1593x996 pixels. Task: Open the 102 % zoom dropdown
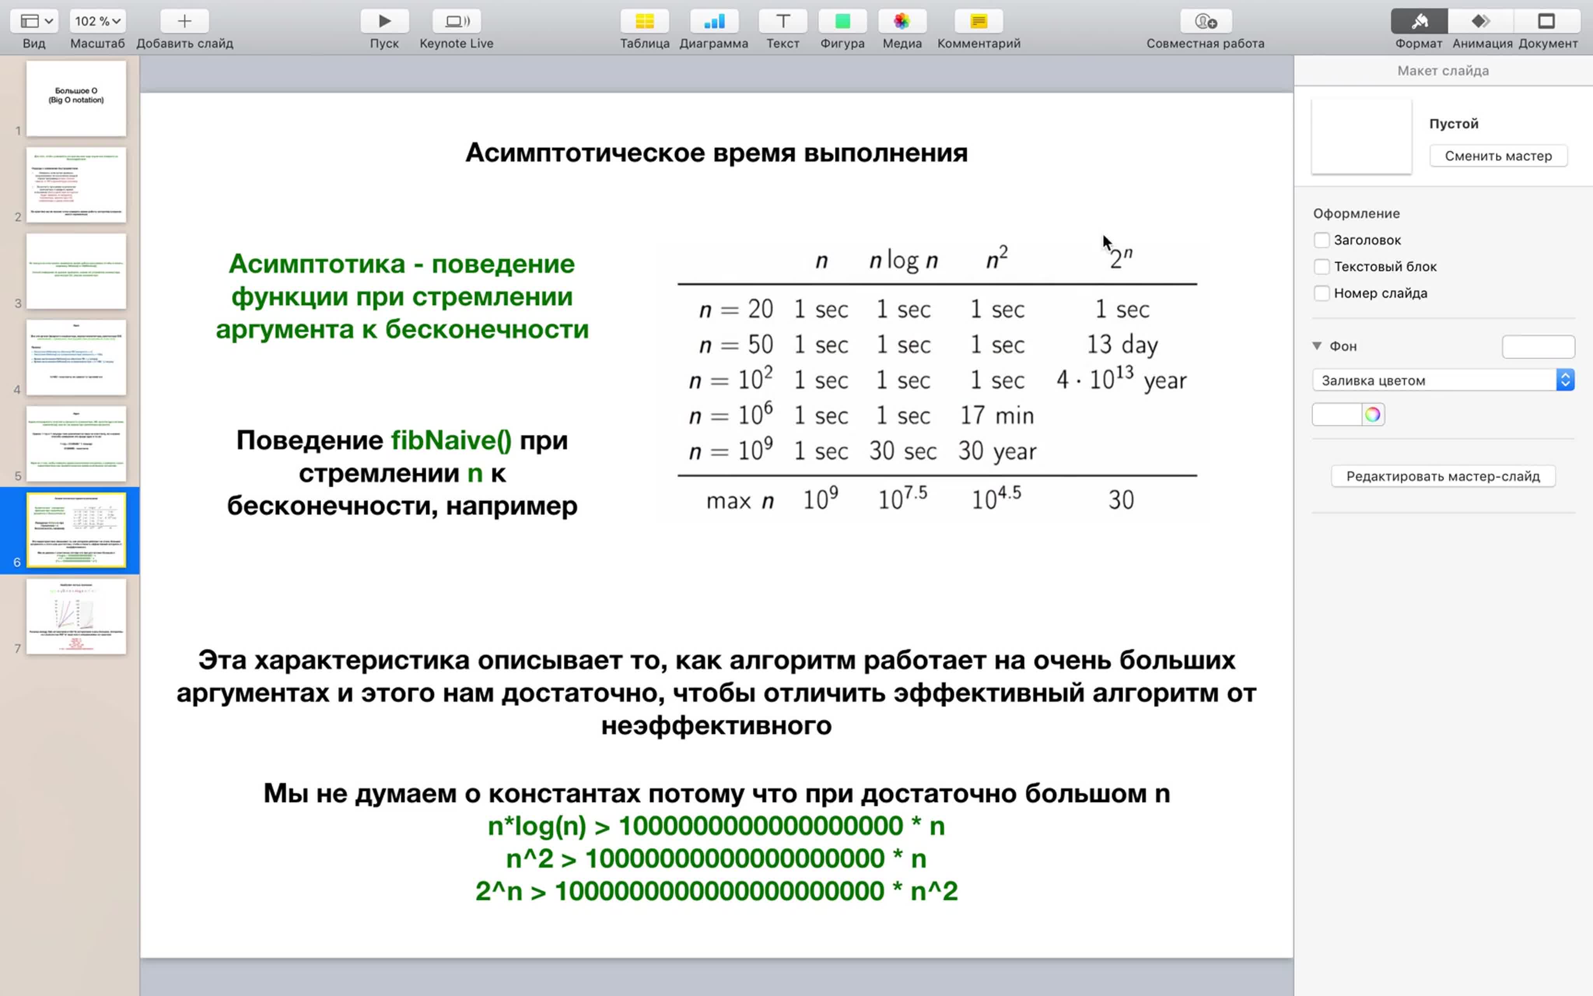97,21
